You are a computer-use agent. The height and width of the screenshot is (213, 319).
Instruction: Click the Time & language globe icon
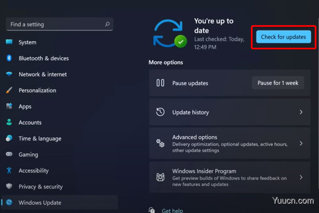pos(9,138)
